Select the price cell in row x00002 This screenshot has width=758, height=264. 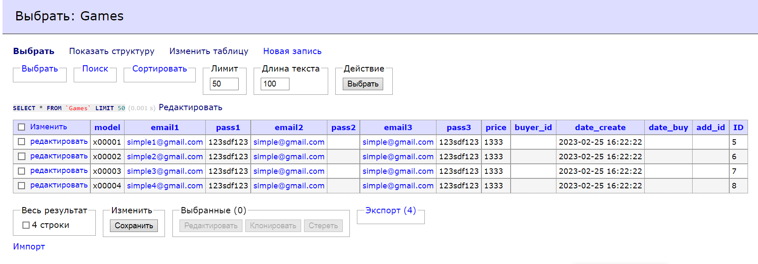(x=496, y=156)
